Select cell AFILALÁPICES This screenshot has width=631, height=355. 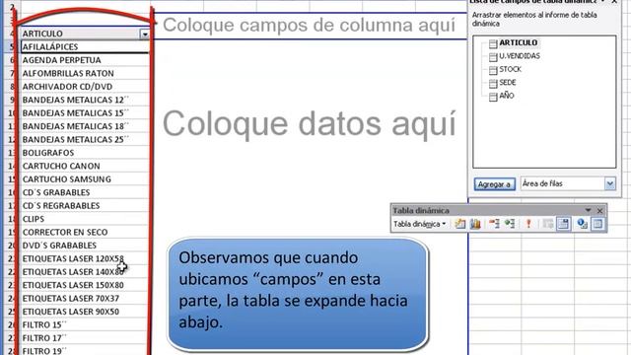[x=85, y=46]
